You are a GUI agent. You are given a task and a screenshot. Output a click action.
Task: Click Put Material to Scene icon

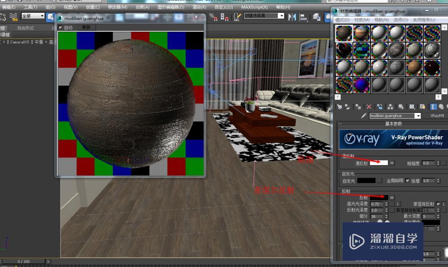coord(348,107)
